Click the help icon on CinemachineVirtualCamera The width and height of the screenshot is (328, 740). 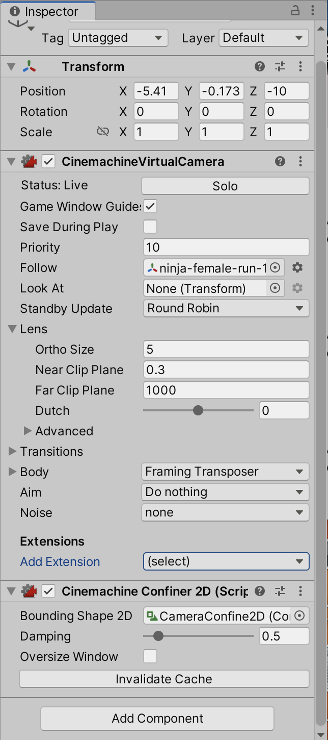tap(280, 161)
